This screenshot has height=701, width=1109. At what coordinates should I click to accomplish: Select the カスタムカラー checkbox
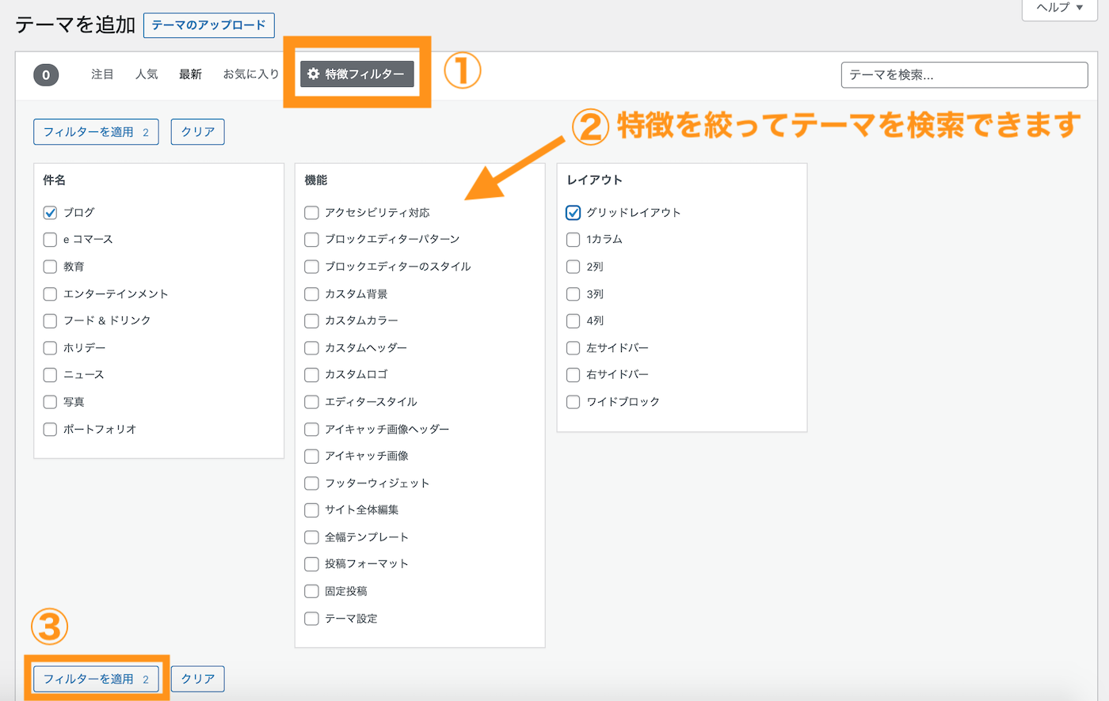312,321
